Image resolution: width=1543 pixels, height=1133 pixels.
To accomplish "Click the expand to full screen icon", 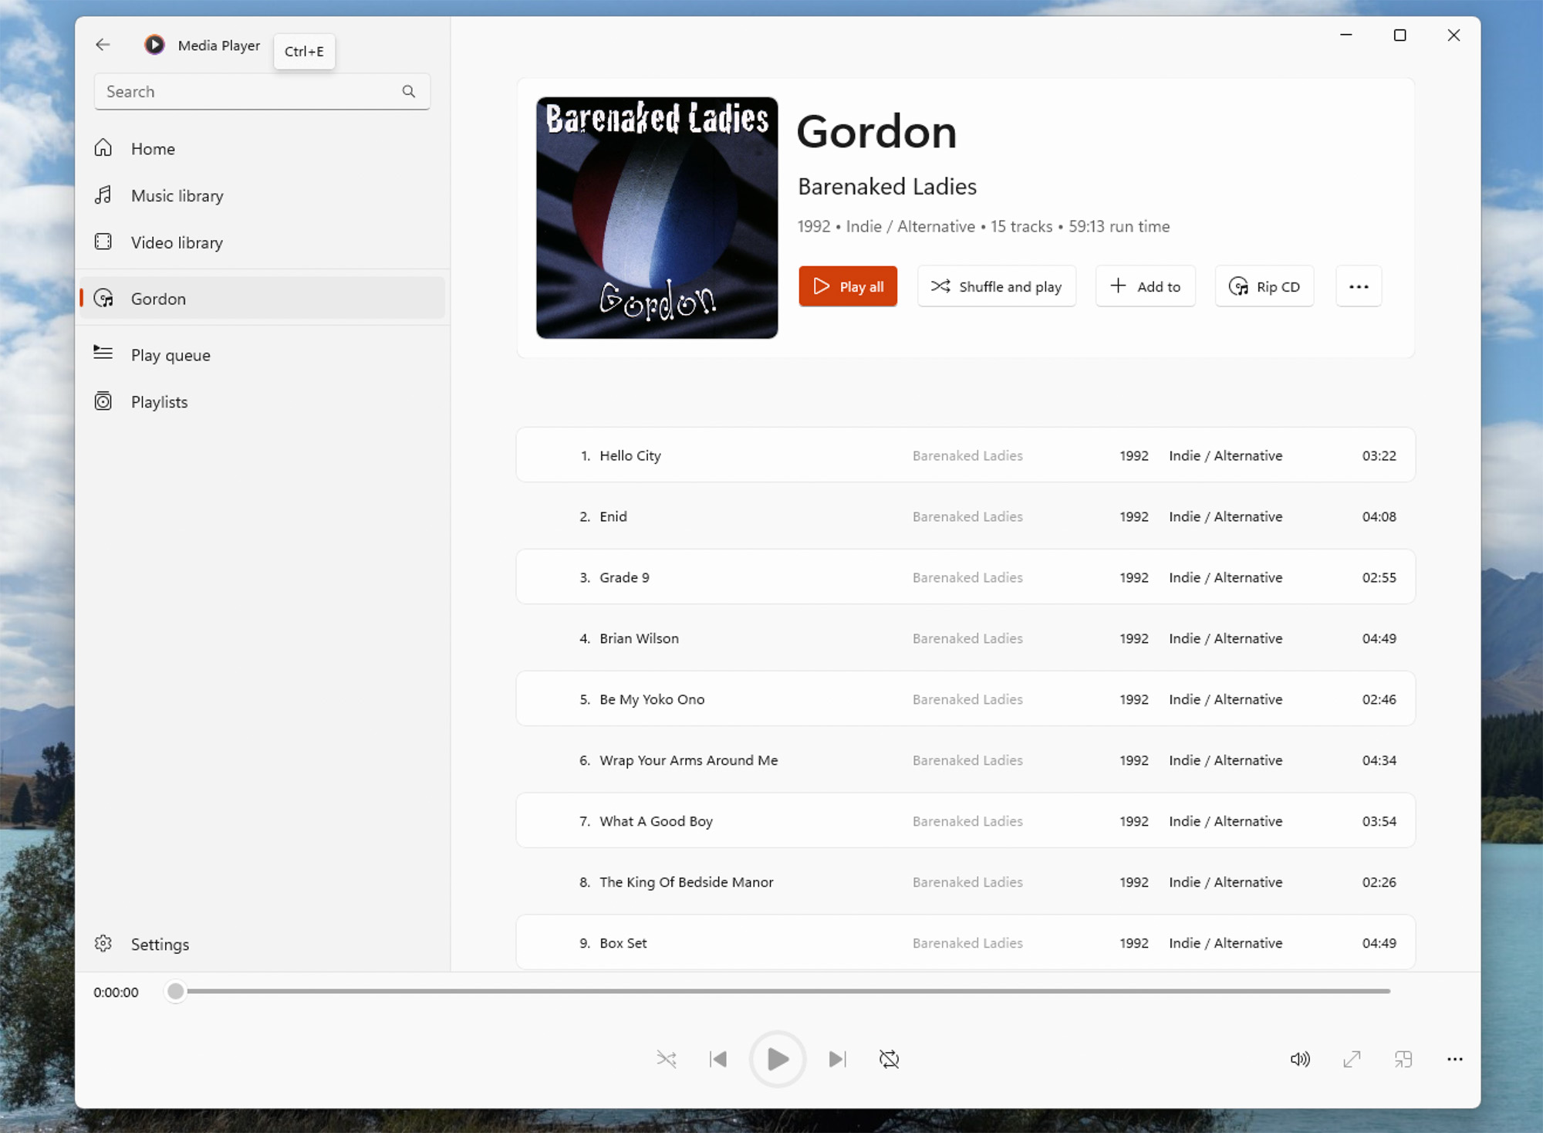I will [1352, 1059].
